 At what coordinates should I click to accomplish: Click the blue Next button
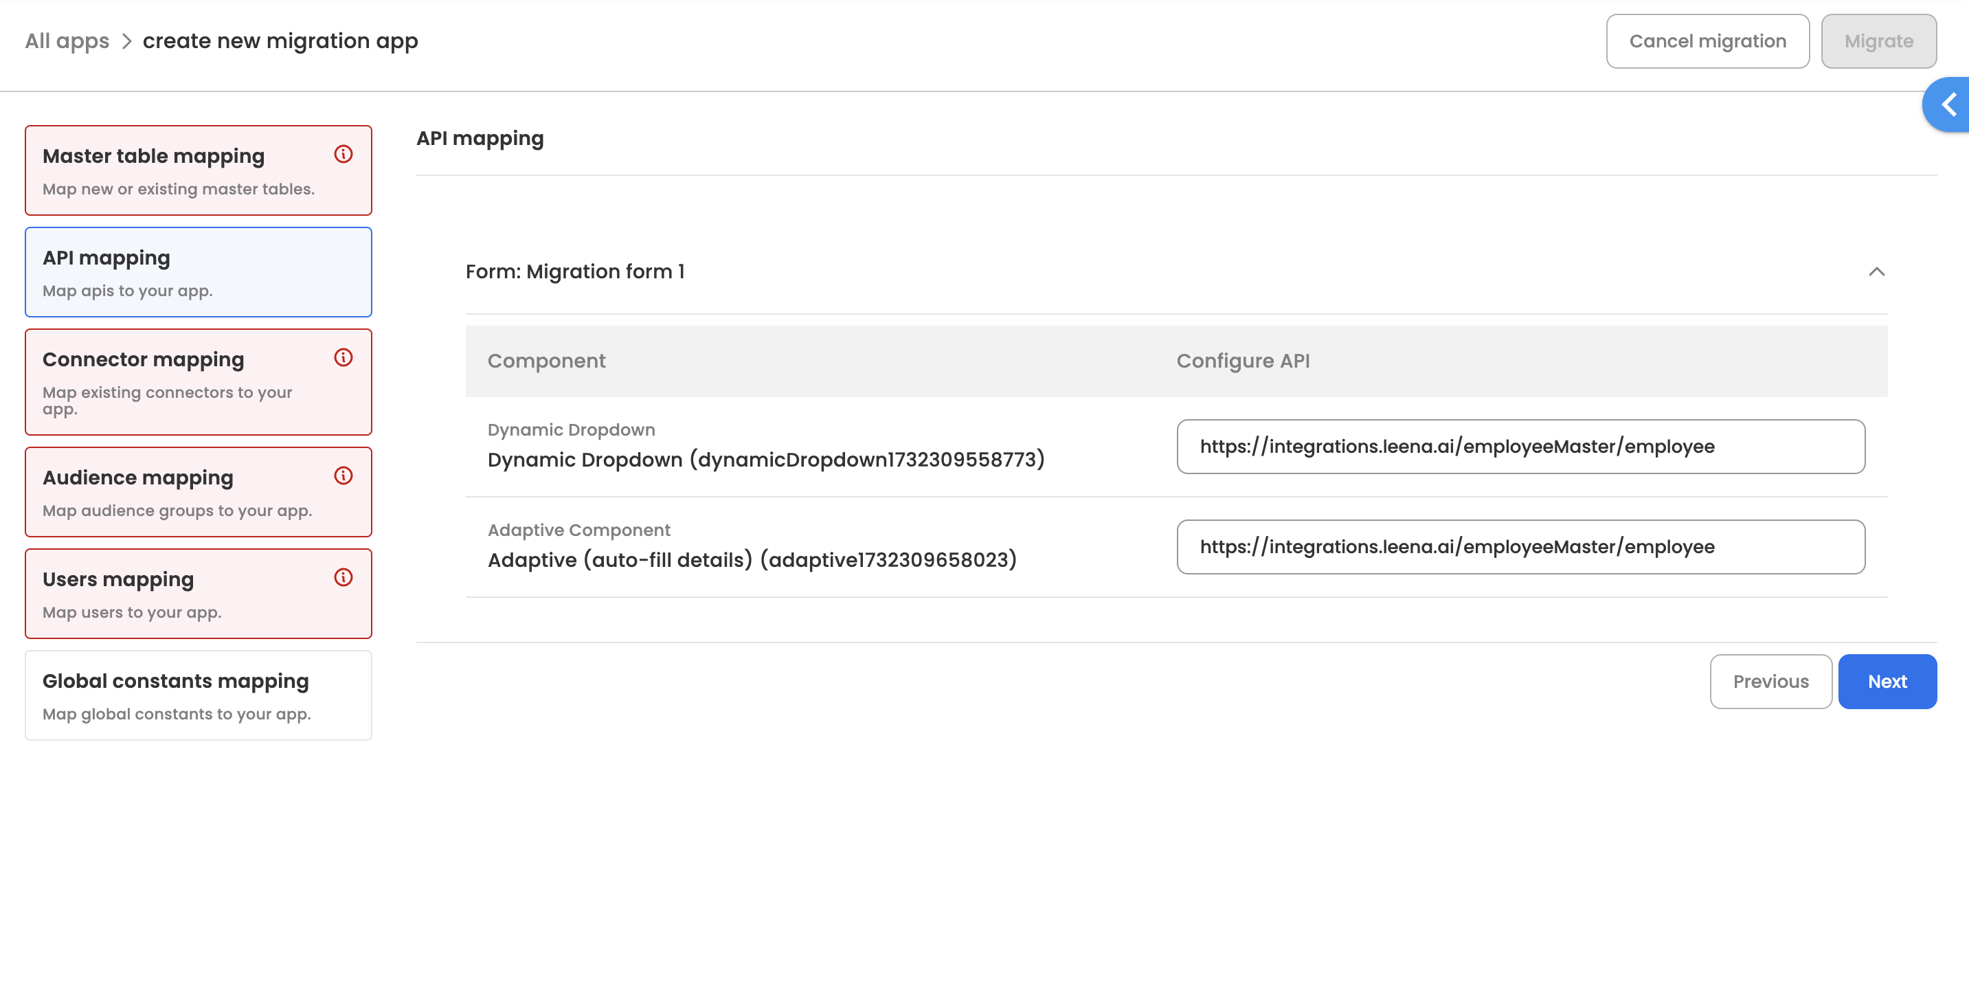[x=1887, y=682]
